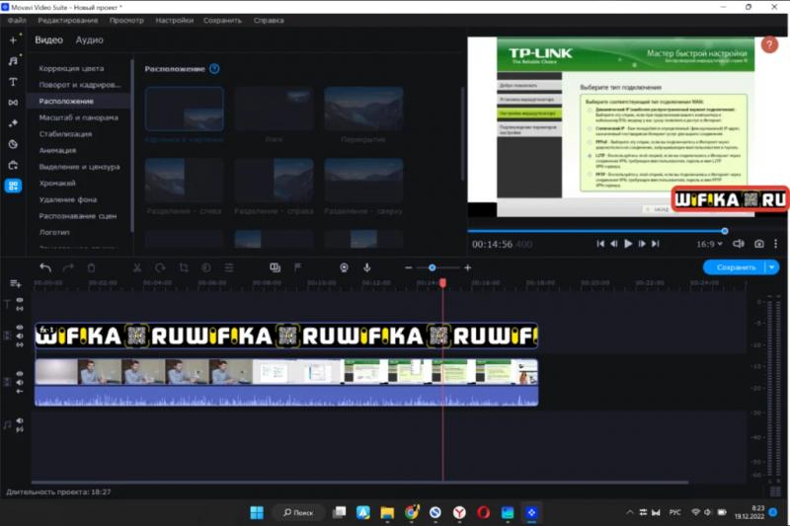Open the 16:9 aspect ratio dropdown
This screenshot has width=790, height=526.
pos(709,244)
